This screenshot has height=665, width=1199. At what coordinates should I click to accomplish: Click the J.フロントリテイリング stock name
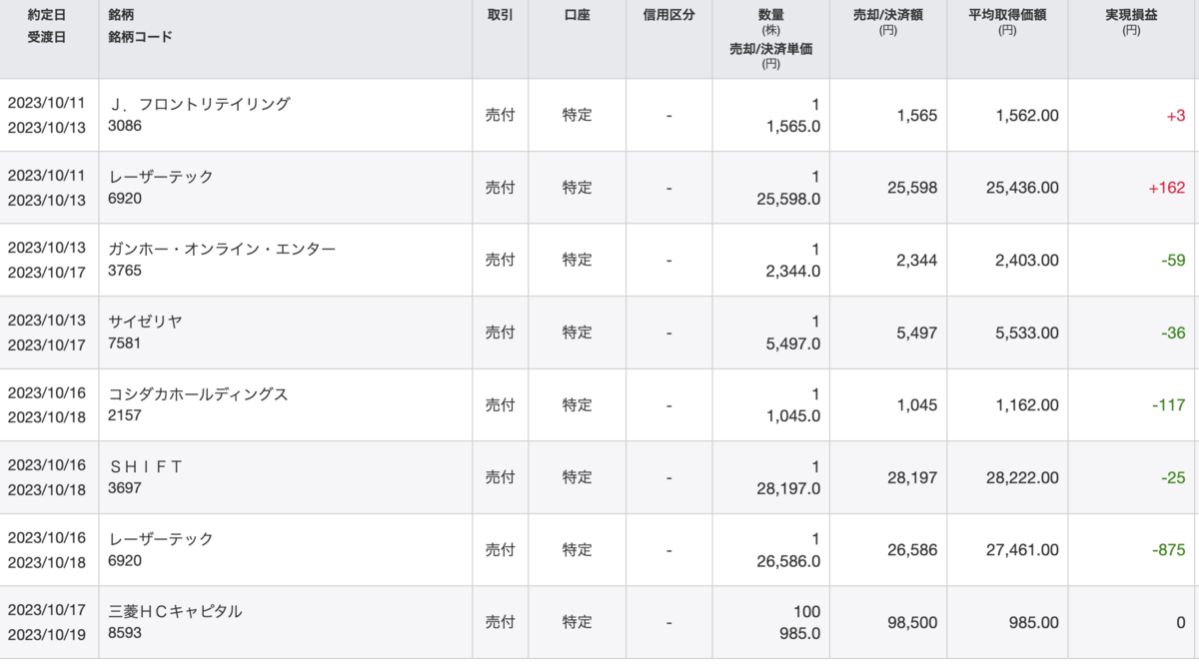click(x=199, y=104)
